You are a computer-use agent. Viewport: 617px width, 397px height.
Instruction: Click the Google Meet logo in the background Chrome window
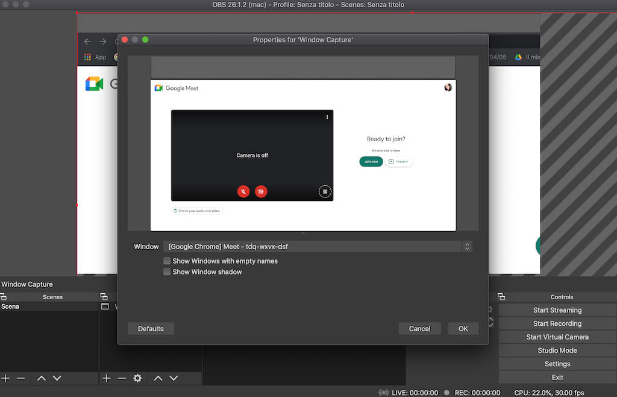click(x=94, y=84)
